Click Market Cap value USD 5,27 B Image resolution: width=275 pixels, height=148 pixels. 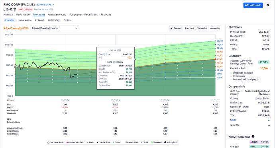(x=263, y=103)
